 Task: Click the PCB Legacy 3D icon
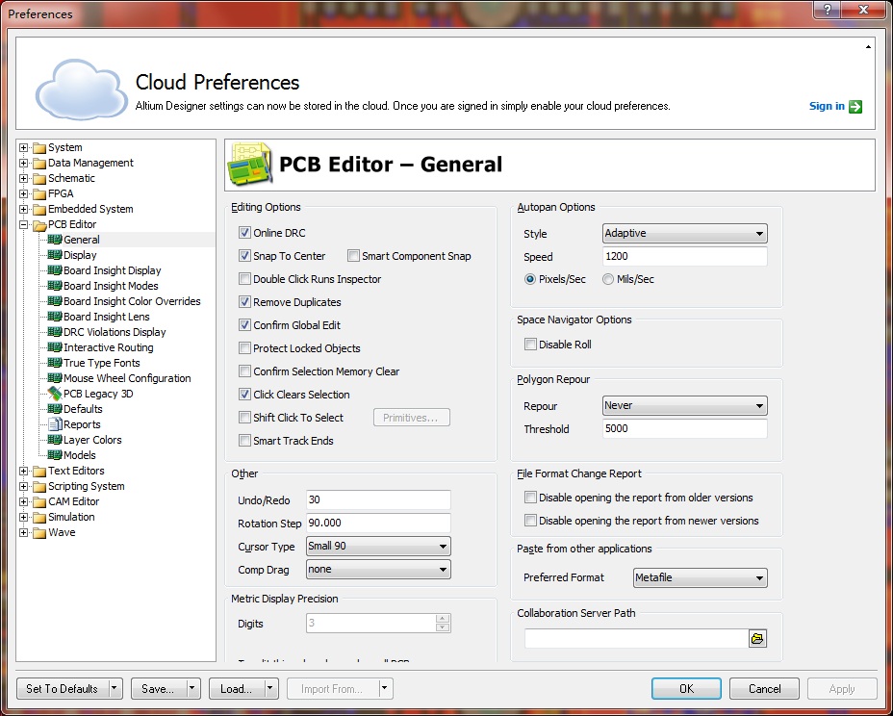point(55,394)
